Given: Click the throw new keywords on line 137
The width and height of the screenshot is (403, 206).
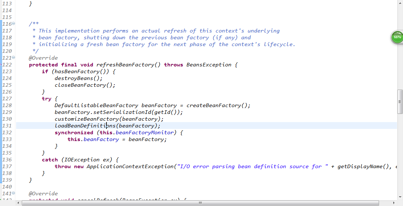Looking at the screenshot, I should point(69,166).
